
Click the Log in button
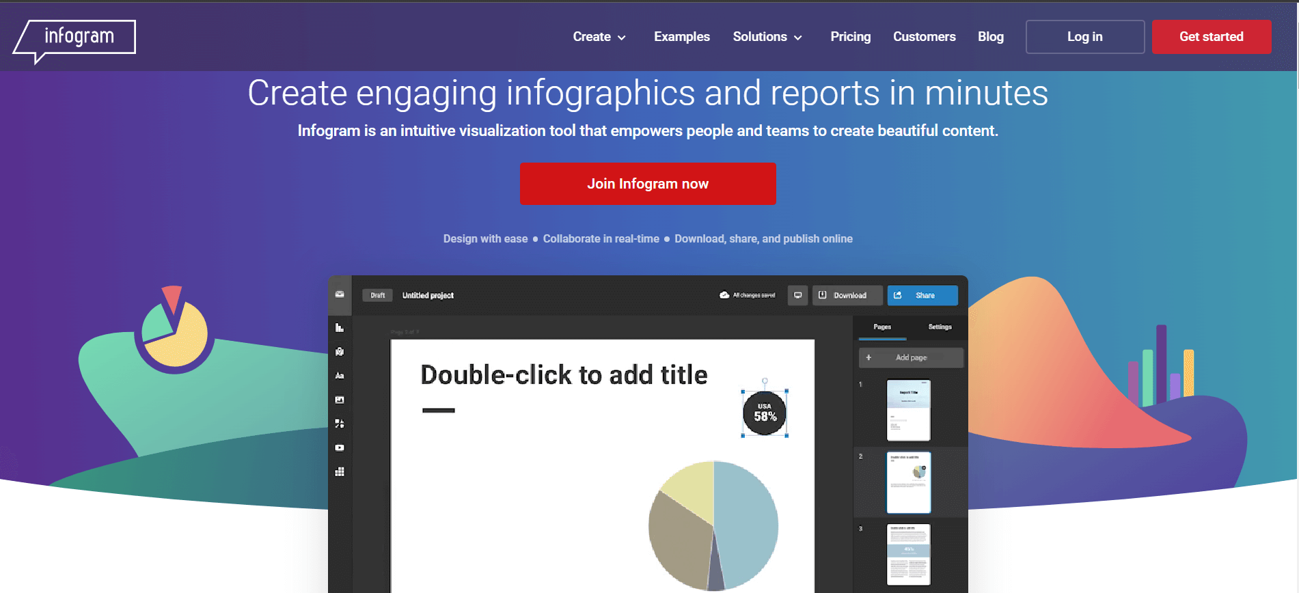(x=1084, y=37)
